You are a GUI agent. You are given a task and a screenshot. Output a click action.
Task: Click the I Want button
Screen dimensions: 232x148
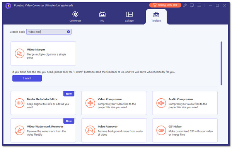tap(27, 78)
